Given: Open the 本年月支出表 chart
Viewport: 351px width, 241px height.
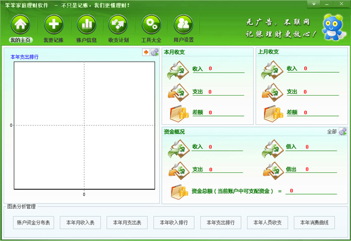Looking at the screenshot, I should pyautogui.click(x=127, y=223).
